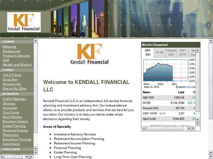Viewport: 213px width, 159px height.
Task: Open Your Home link
Action: (x=11, y=112)
